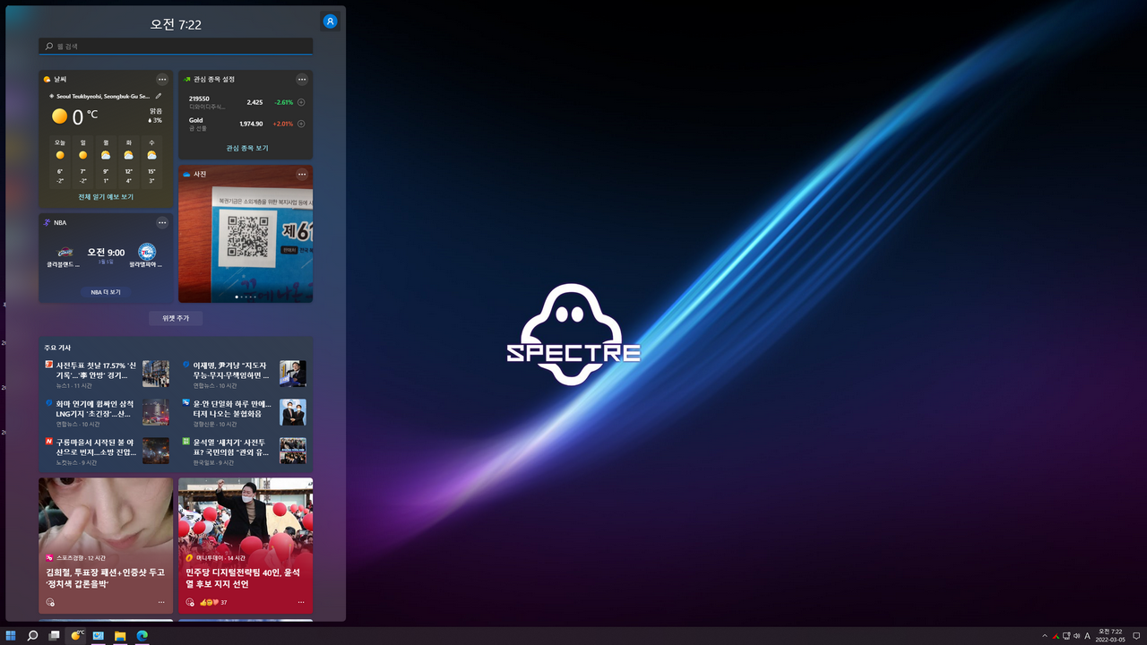
Task: Click the volume icon in system tray
Action: click(1077, 636)
